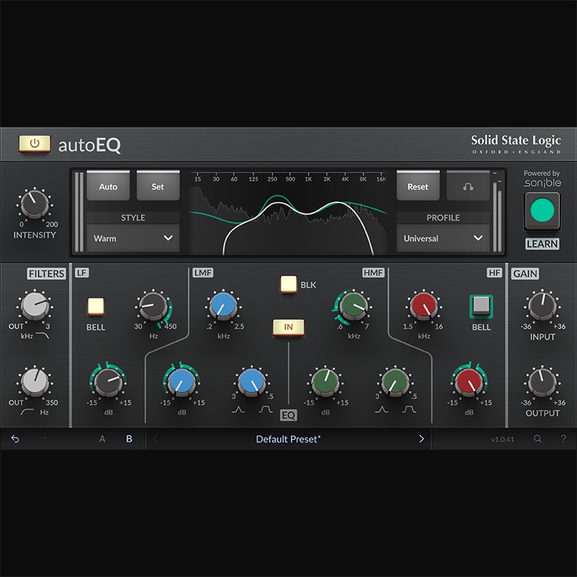Screen dimensions: 577x577
Task: Click the 1K frequency marker
Action: [x=309, y=179]
